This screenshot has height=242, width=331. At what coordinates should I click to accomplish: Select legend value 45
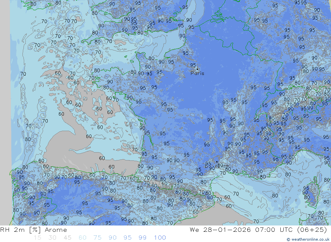[67, 238]
